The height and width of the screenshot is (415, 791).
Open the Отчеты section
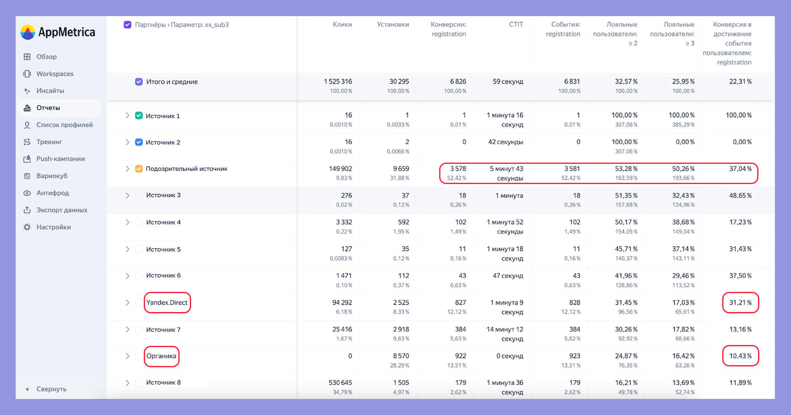tap(59, 108)
